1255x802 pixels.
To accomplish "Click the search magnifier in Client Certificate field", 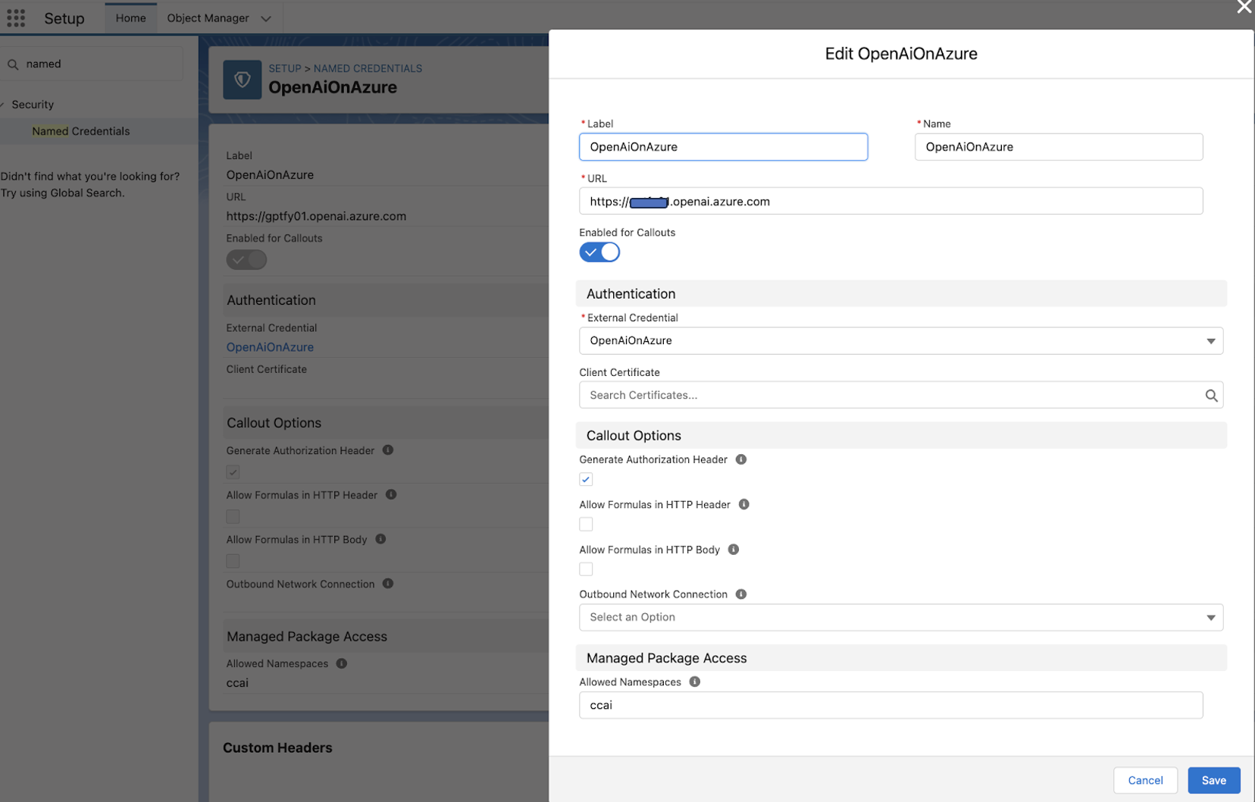I will click(x=1210, y=395).
